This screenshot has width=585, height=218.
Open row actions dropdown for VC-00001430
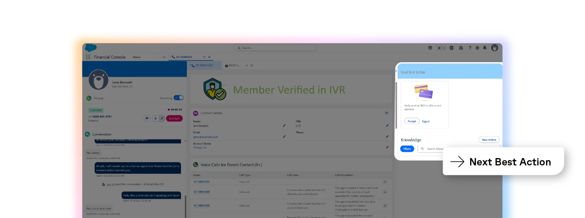[385, 192]
